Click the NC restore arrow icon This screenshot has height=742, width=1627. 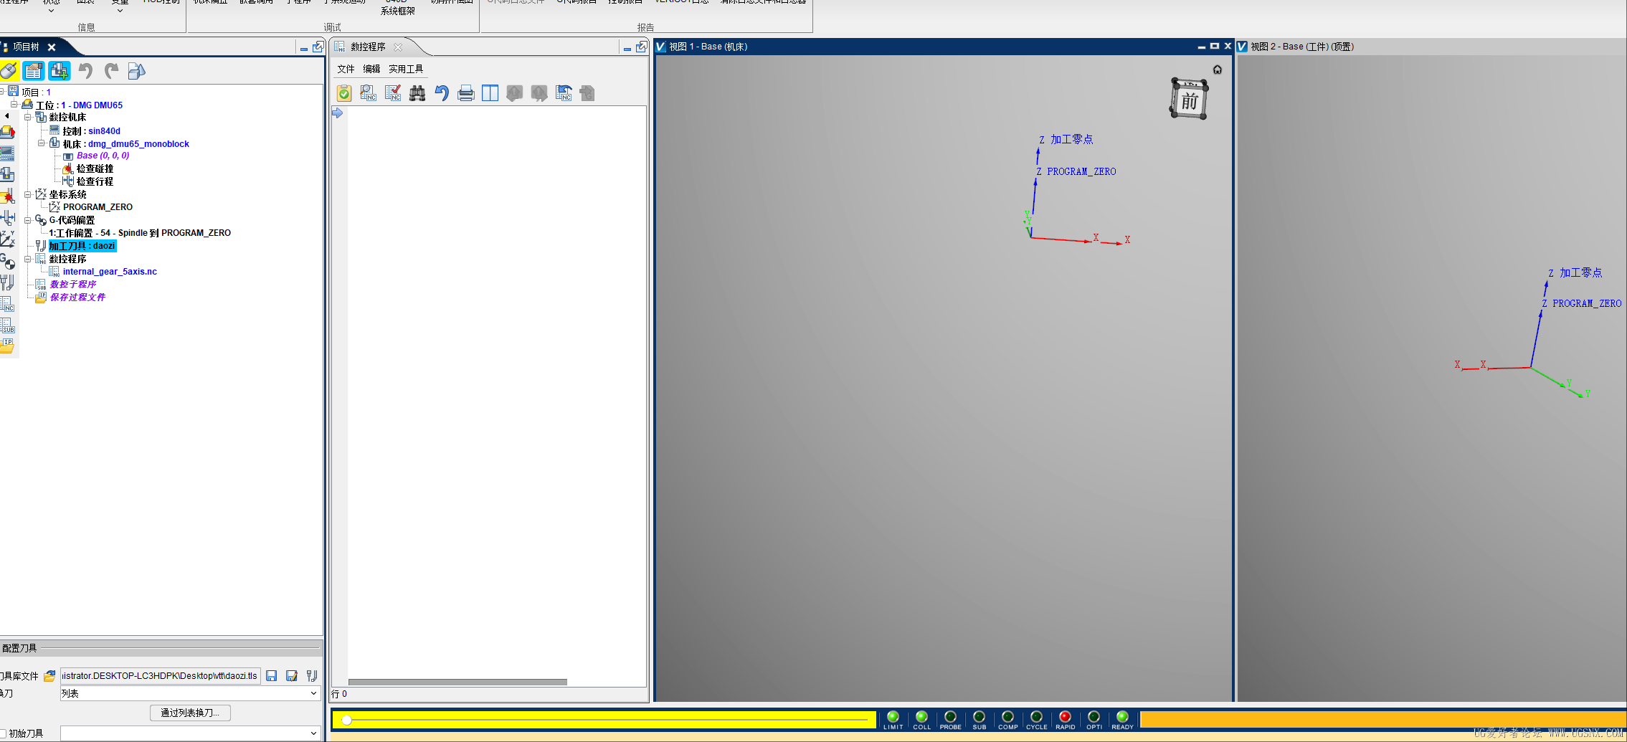coord(564,93)
